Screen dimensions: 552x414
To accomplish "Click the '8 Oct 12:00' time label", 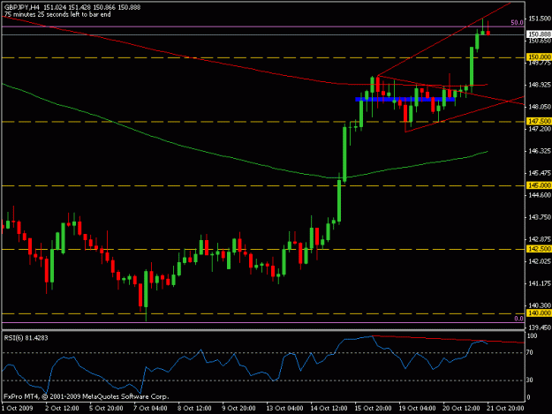I will point(194,409).
